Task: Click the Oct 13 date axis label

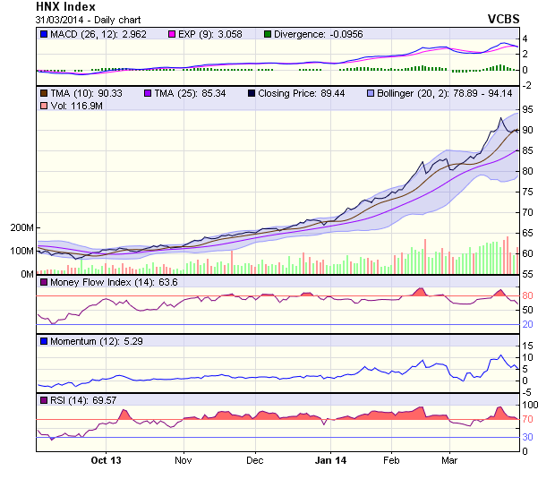Action: 105,460
